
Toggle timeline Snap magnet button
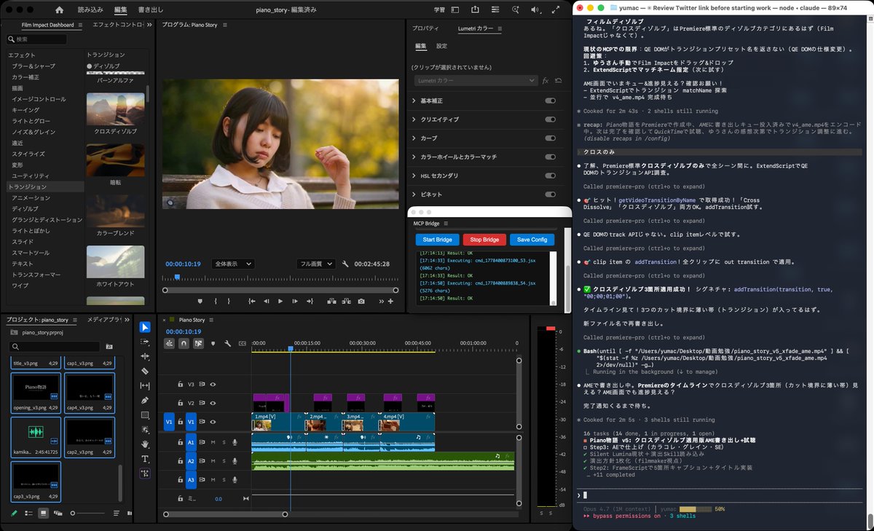(184, 343)
